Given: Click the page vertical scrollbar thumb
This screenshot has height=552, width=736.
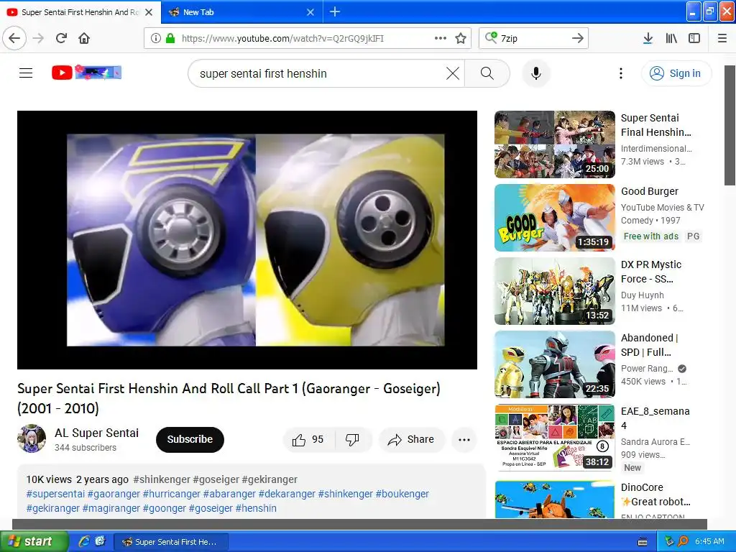Looking at the screenshot, I should 730,125.
